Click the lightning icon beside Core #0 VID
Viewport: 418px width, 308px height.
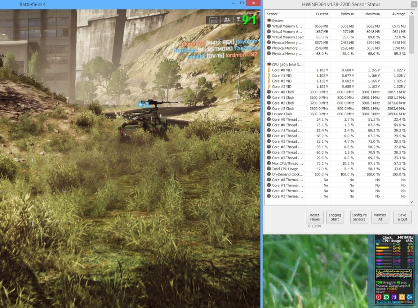point(269,70)
